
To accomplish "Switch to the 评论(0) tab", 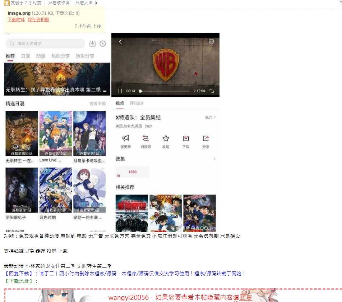I will 136,103.
